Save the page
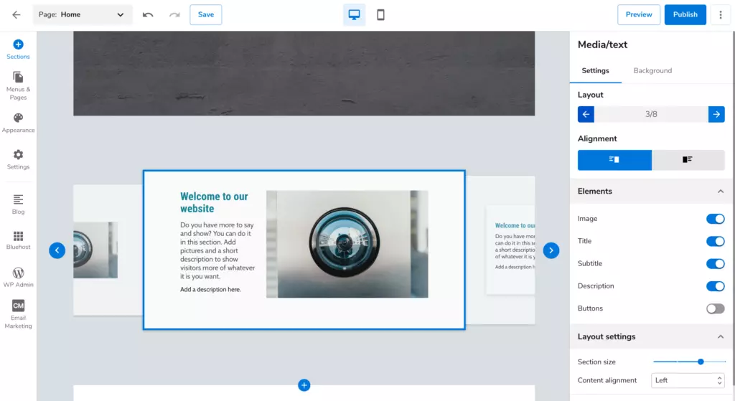 206,14
